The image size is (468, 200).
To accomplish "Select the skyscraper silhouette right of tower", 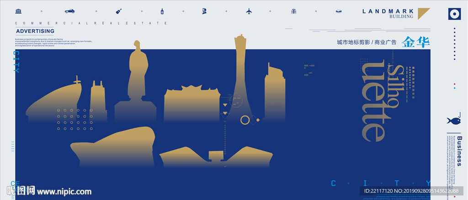I will point(275,92).
